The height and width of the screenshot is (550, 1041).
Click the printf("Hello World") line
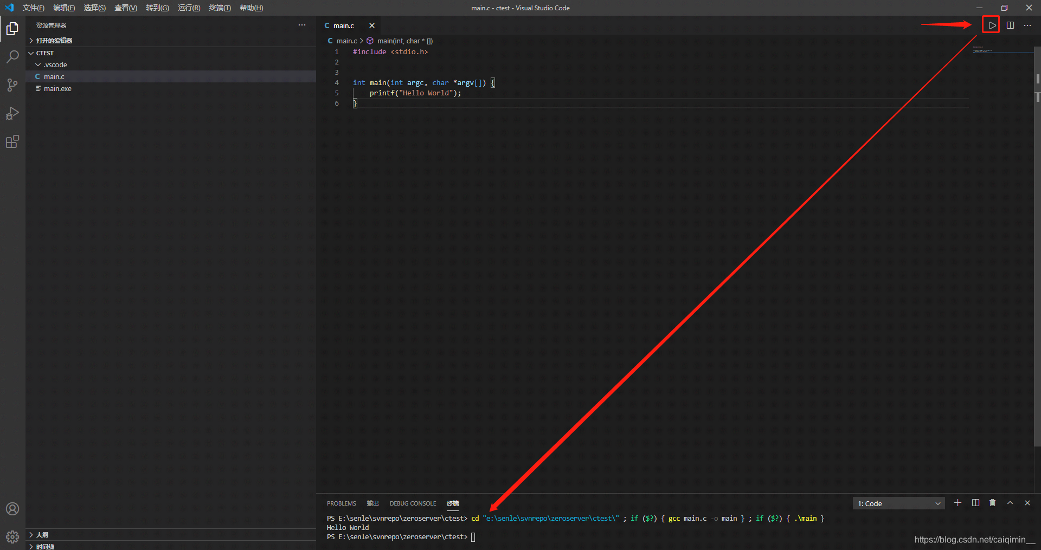415,93
